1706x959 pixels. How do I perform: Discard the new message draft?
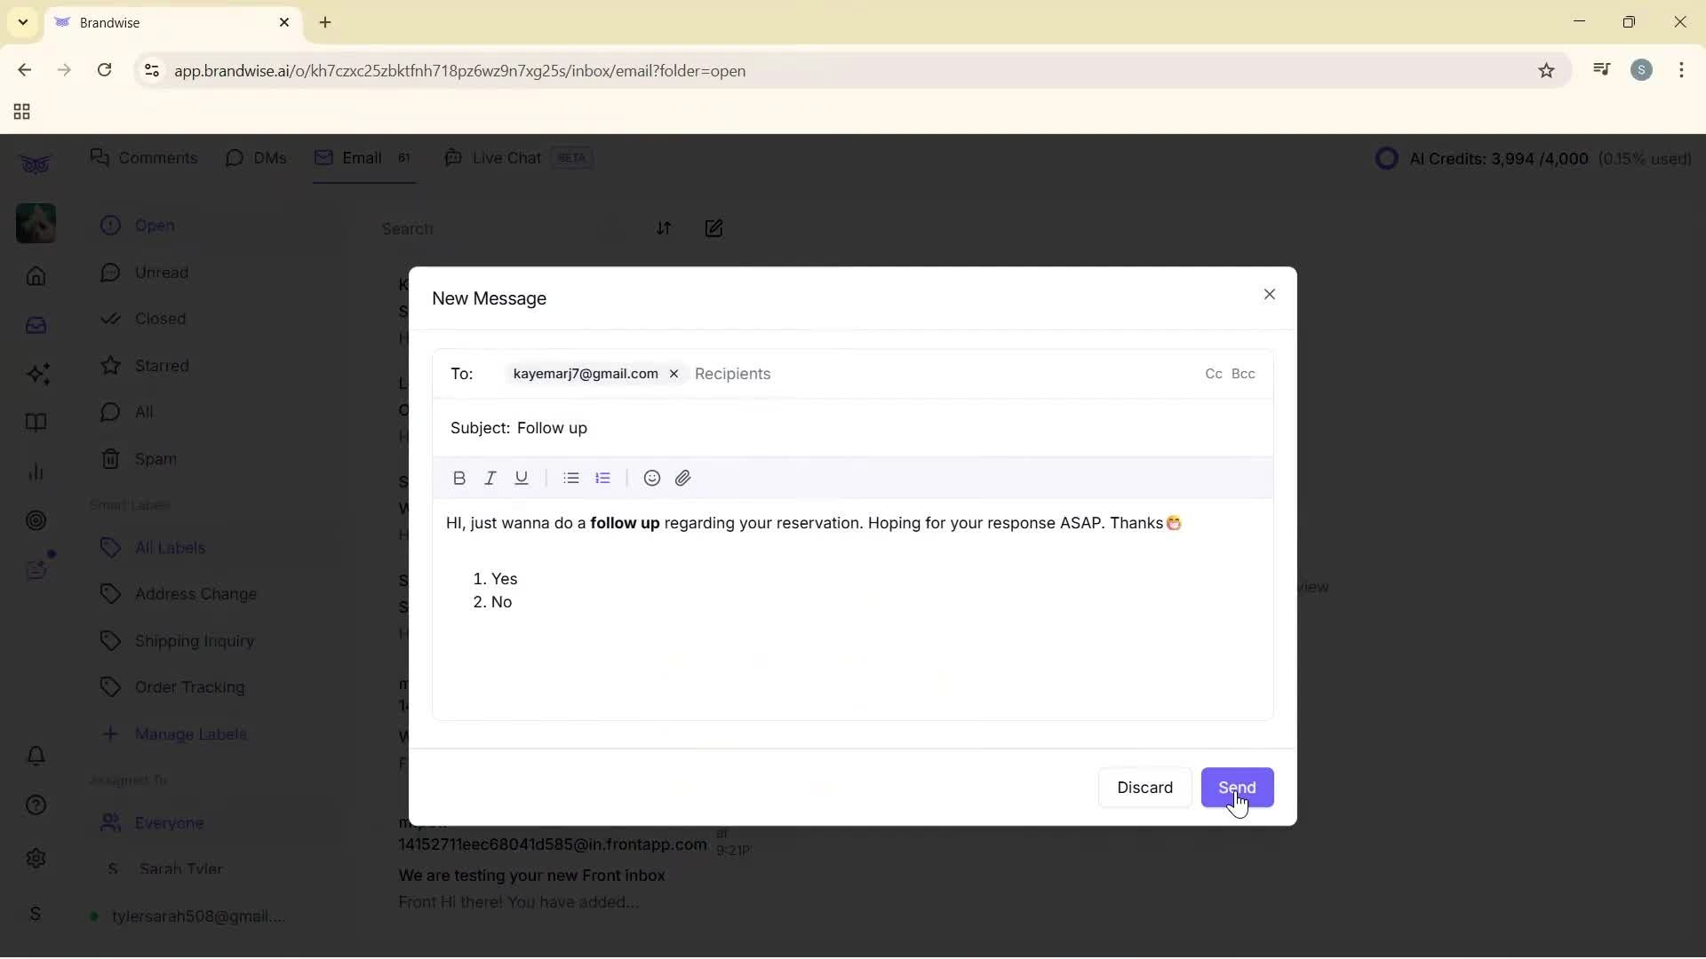pyautogui.click(x=1144, y=788)
